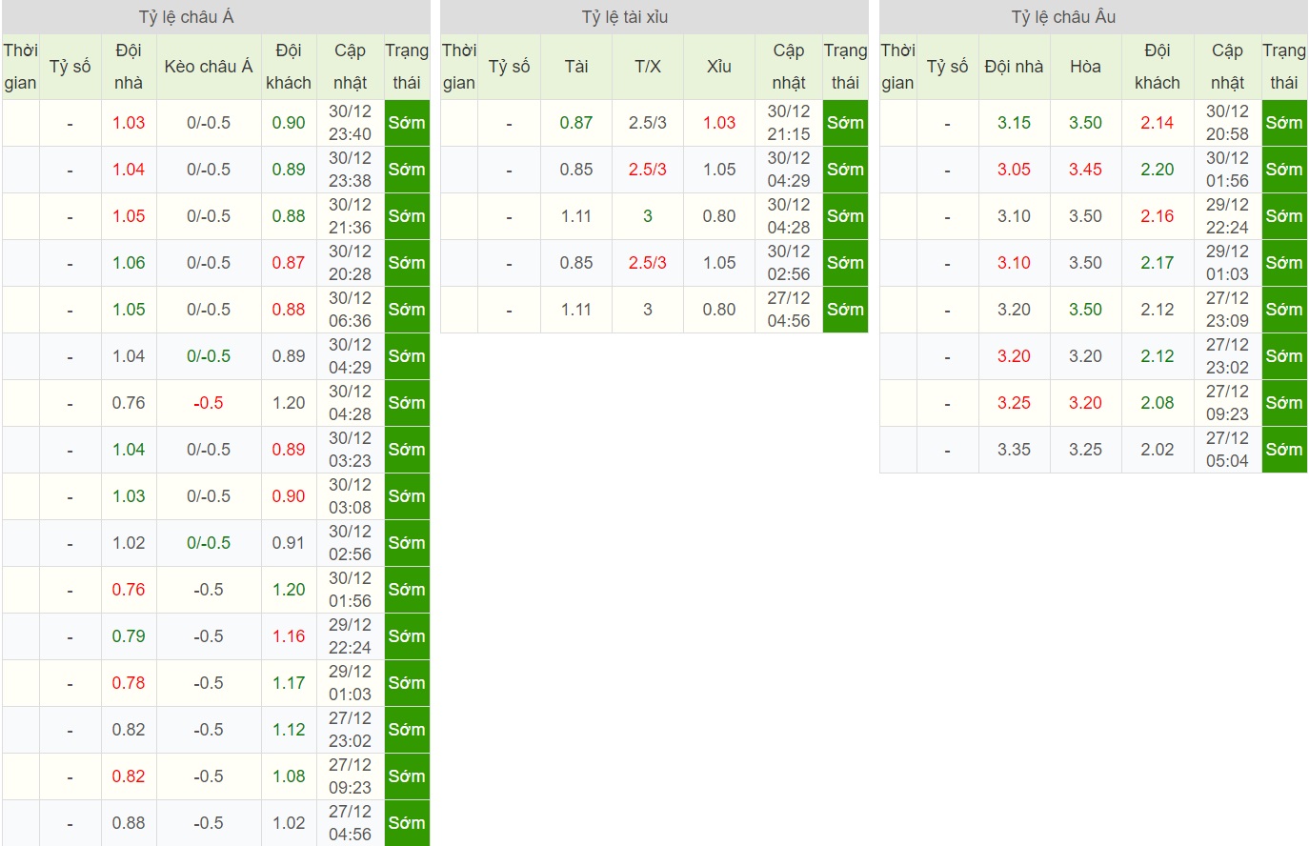Click the "Xỉu" column header

click(x=719, y=67)
